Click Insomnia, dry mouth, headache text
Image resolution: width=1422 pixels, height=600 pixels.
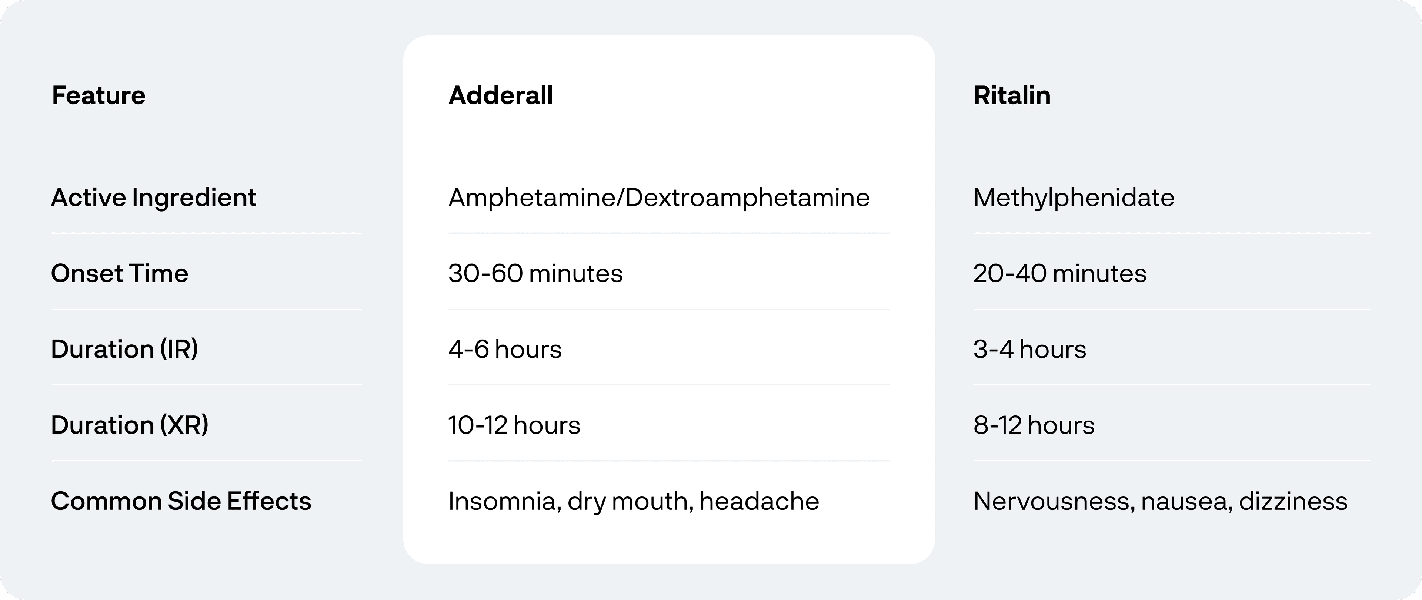[634, 501]
